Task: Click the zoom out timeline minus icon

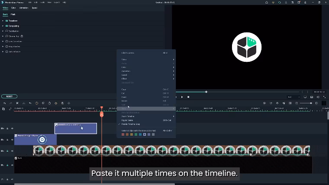Action: click(297, 103)
